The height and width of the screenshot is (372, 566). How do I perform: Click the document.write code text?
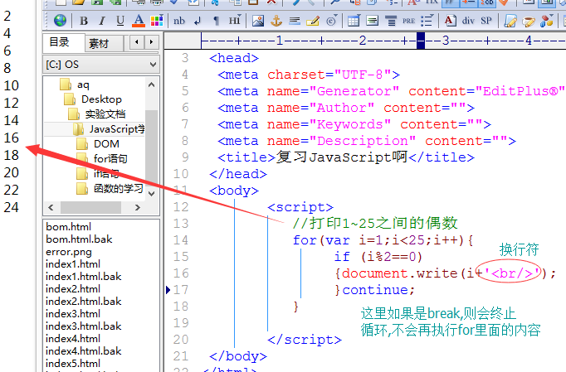click(399, 273)
